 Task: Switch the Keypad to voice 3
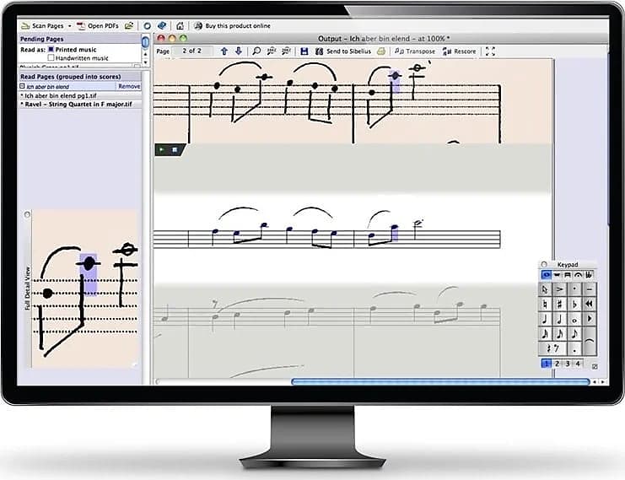[568, 364]
